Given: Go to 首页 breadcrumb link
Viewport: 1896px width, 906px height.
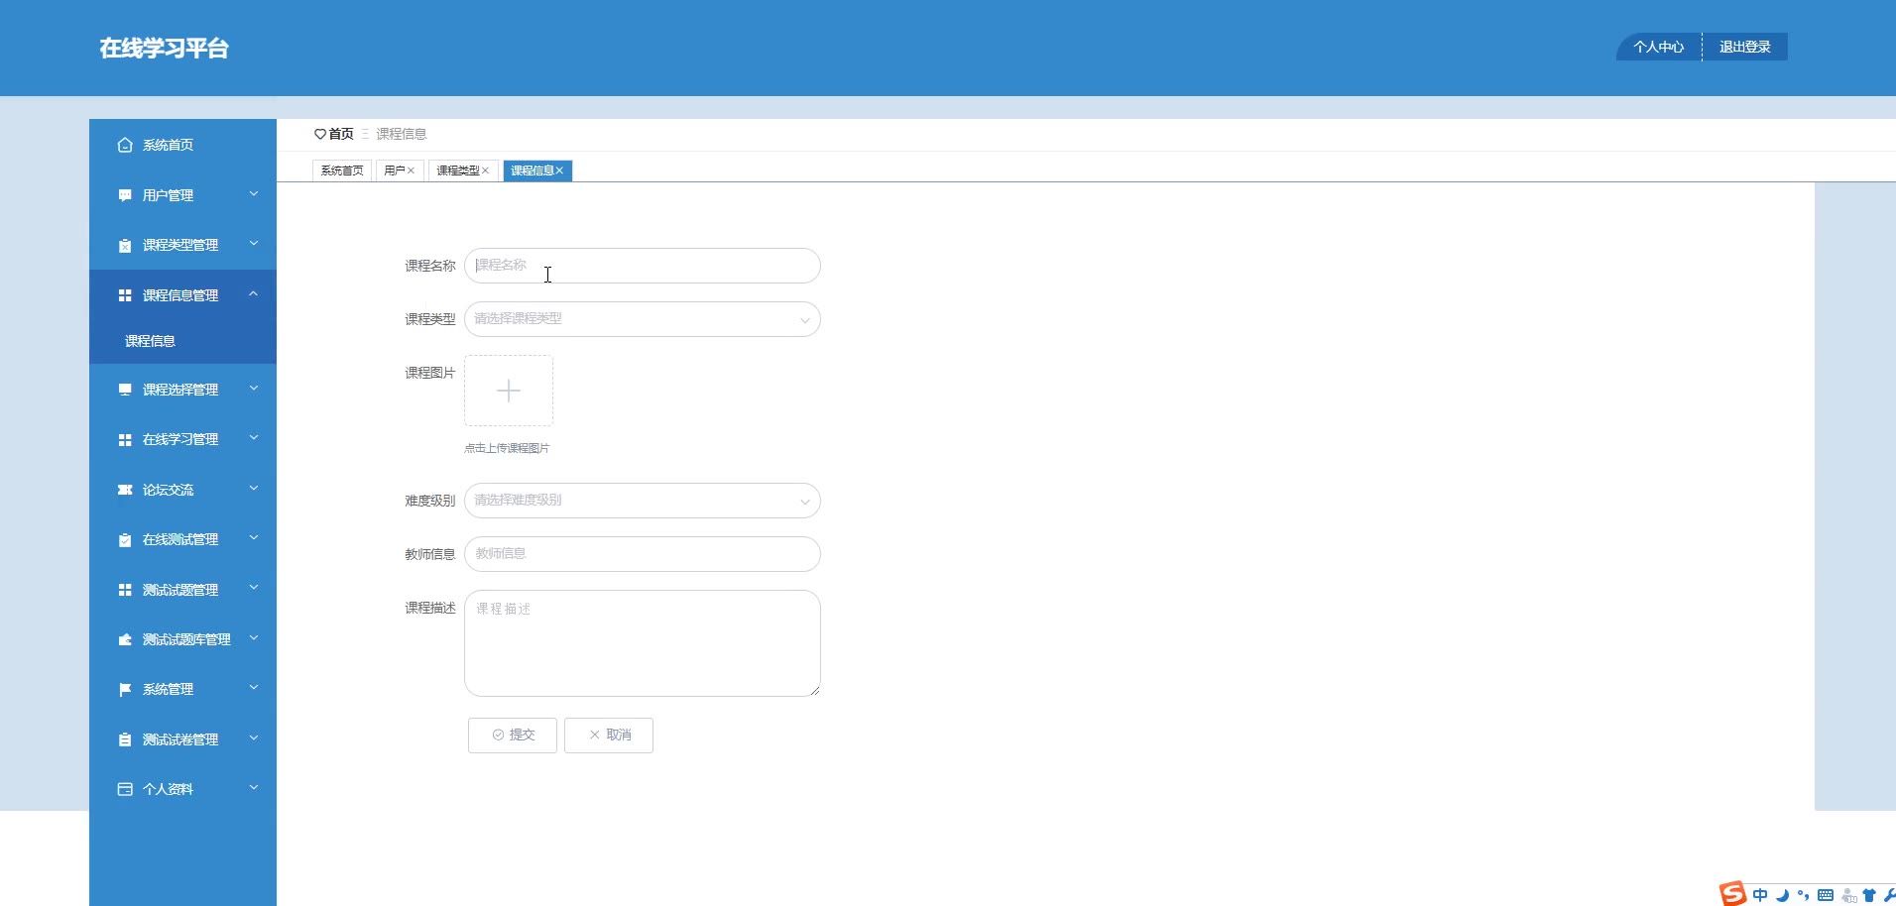Looking at the screenshot, I should point(341,134).
